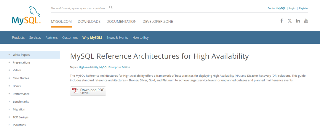Viewport: 320px width, 140px height.
Task: Go to DEVELOPER ZONE tab
Action: click(158, 21)
